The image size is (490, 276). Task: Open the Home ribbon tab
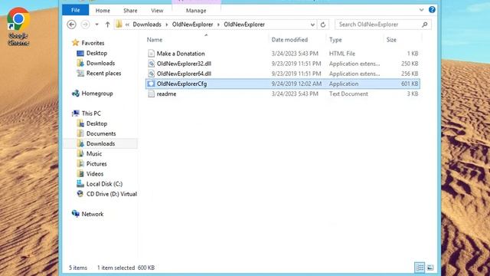[103, 11]
